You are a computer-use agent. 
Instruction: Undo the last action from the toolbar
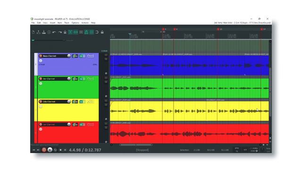click(54, 32)
